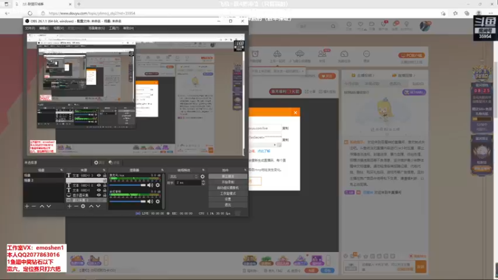This screenshot has height=280, width=498.
Task: Click 启动虚拟摄像机 button
Action: click(228, 188)
